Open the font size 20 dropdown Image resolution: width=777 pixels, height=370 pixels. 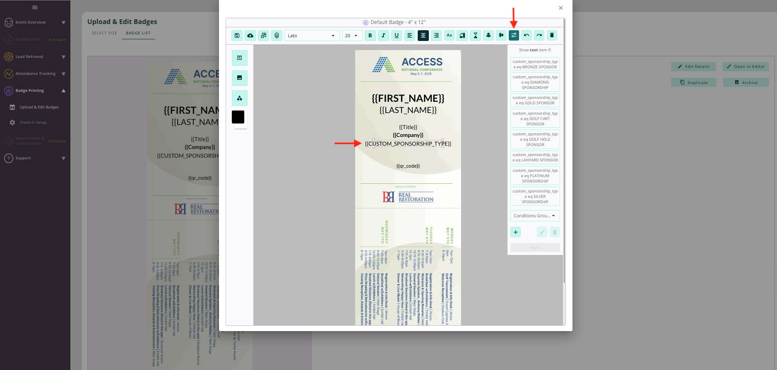point(352,36)
